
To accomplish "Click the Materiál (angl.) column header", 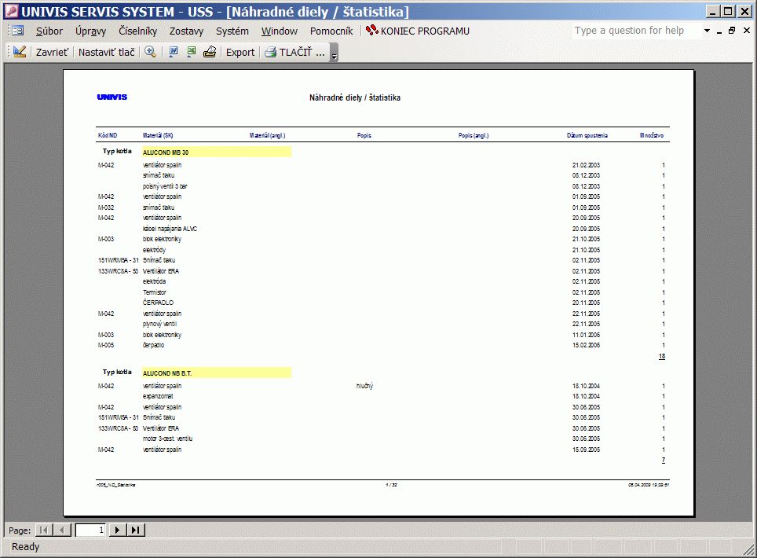I will coord(268,135).
